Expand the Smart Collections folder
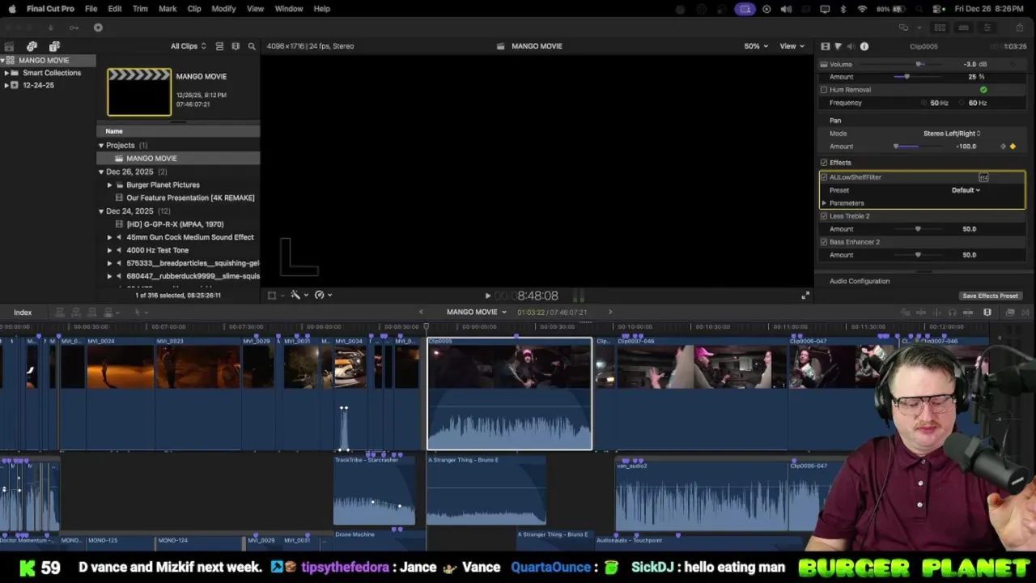The height and width of the screenshot is (583, 1036). [x=6, y=73]
